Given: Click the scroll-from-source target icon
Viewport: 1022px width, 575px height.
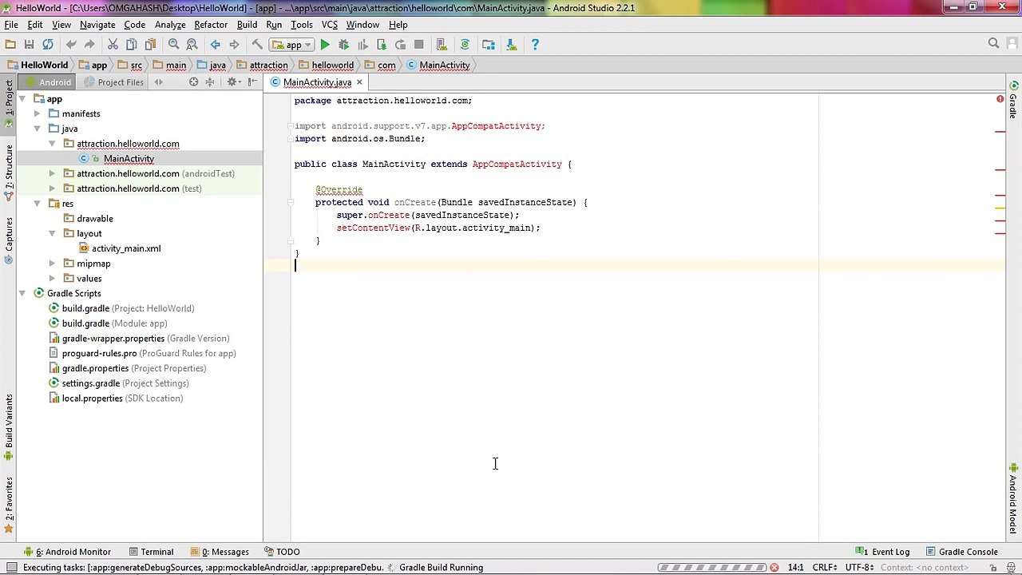Looking at the screenshot, I should click(x=193, y=82).
